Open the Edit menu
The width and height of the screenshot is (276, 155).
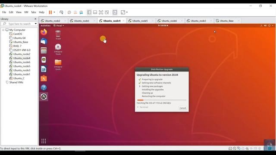coord(11,12)
